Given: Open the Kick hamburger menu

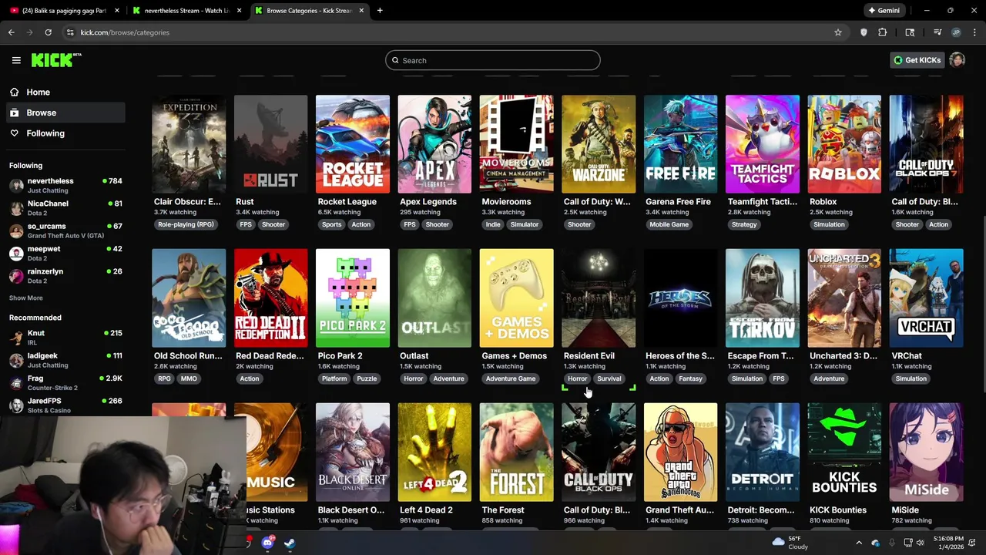Looking at the screenshot, I should pyautogui.click(x=16, y=60).
